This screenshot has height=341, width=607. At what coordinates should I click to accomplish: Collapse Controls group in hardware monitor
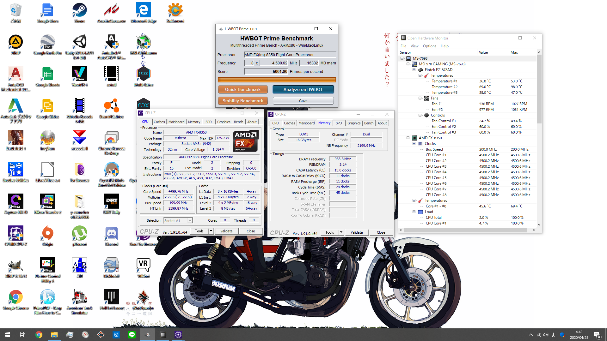click(x=420, y=115)
